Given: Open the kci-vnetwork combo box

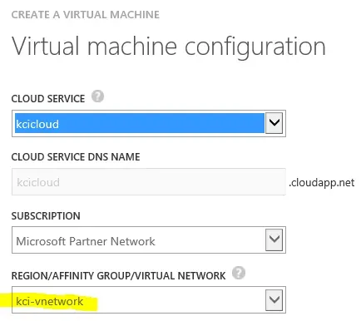Looking at the screenshot, I should click(x=149, y=300).
